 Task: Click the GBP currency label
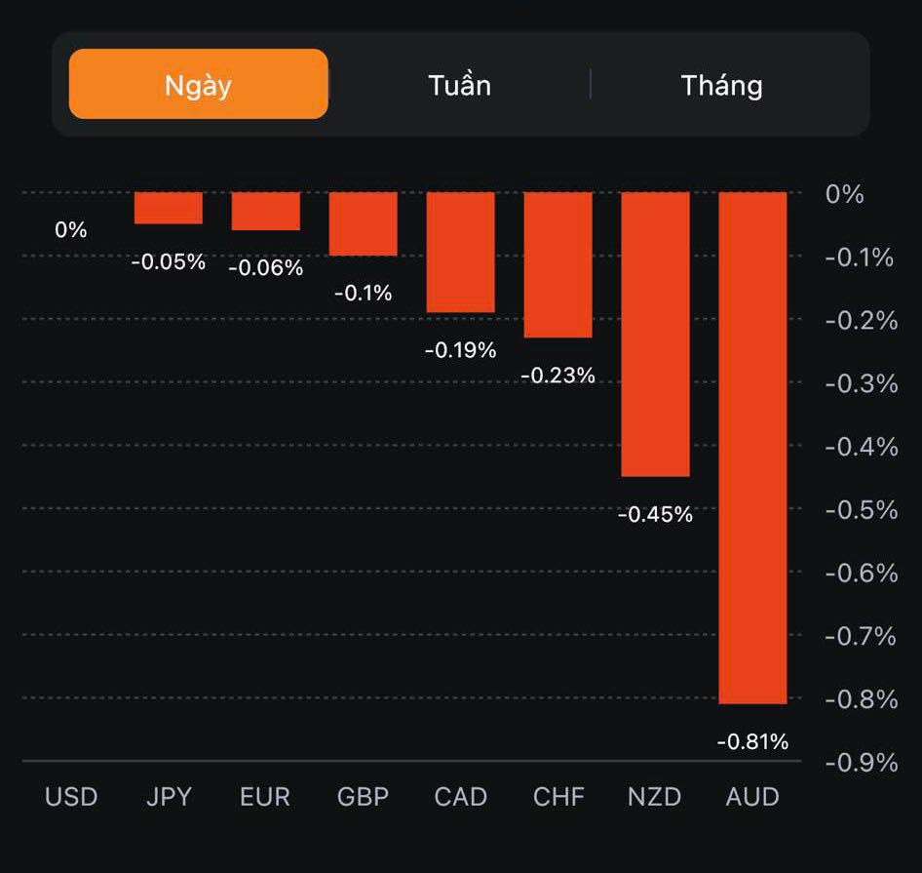363,797
